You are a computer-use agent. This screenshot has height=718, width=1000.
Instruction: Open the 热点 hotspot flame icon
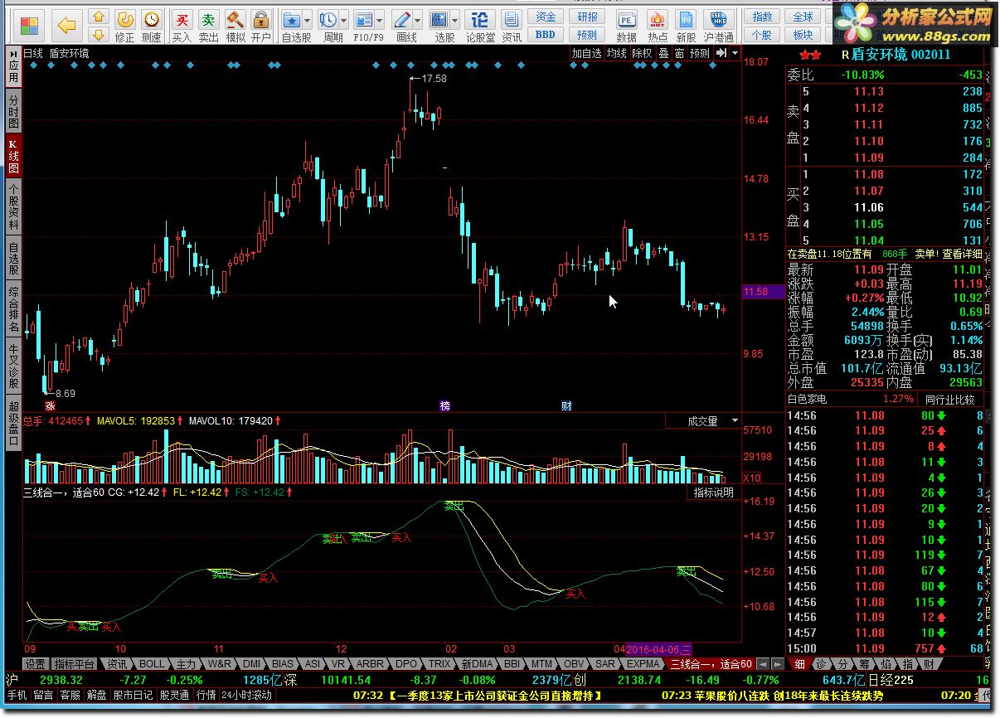tap(658, 26)
